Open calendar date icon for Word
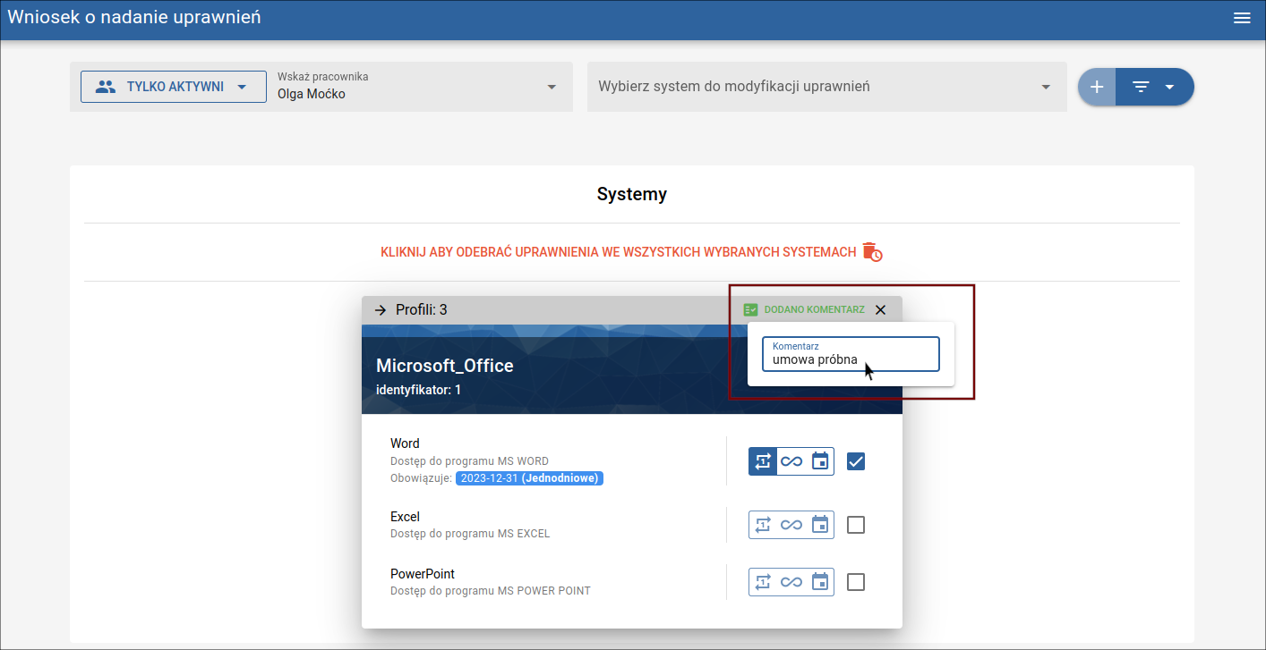Image resolution: width=1266 pixels, height=650 pixels. pyautogui.click(x=820, y=461)
